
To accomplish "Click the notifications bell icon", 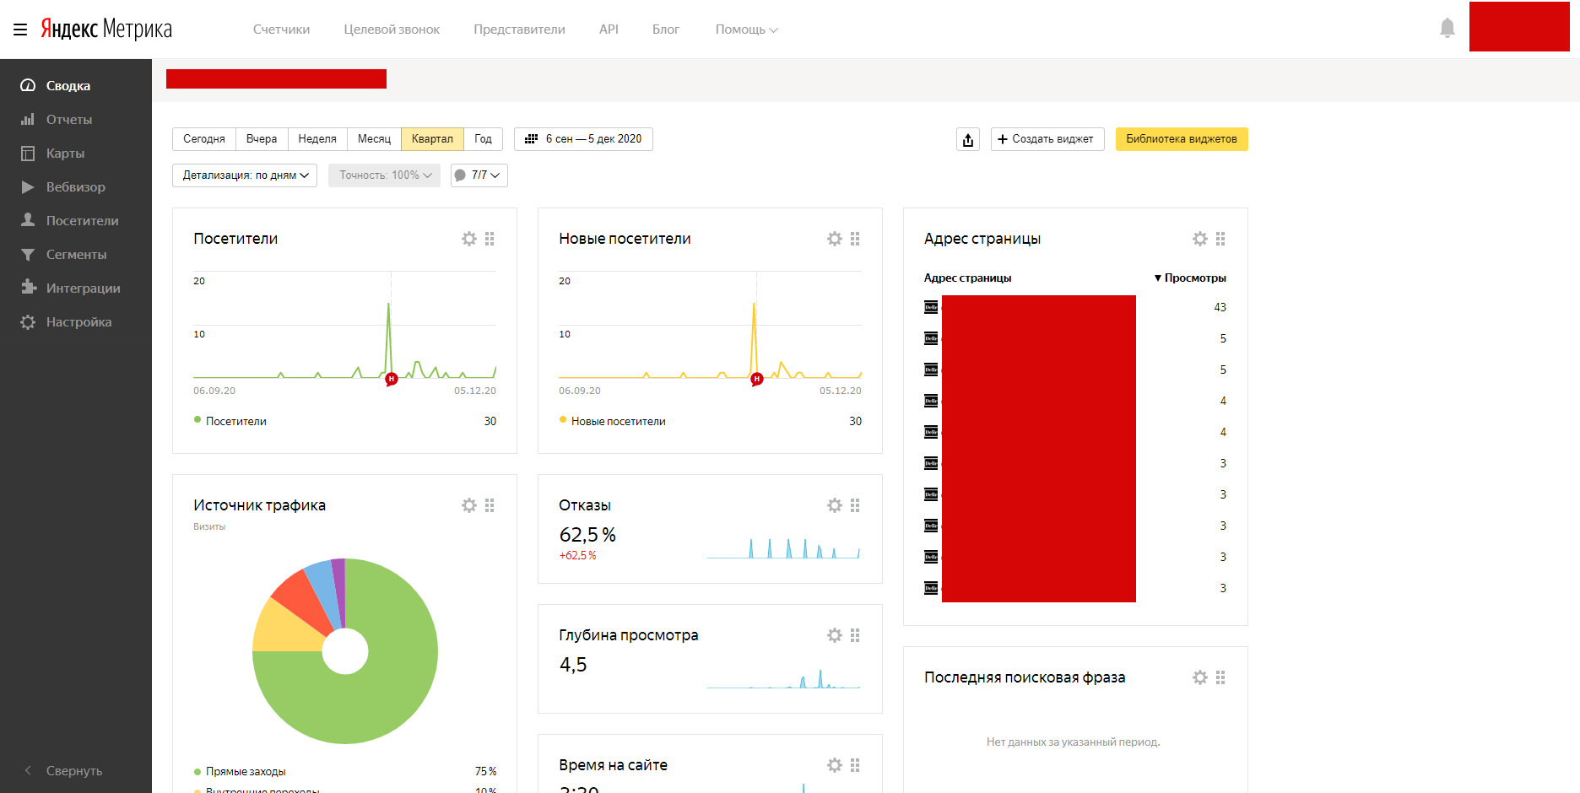I will pyautogui.click(x=1447, y=28).
